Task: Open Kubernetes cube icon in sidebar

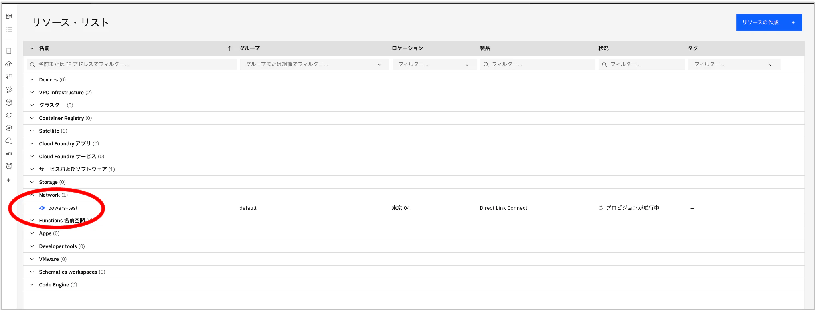Action: pos(9,102)
